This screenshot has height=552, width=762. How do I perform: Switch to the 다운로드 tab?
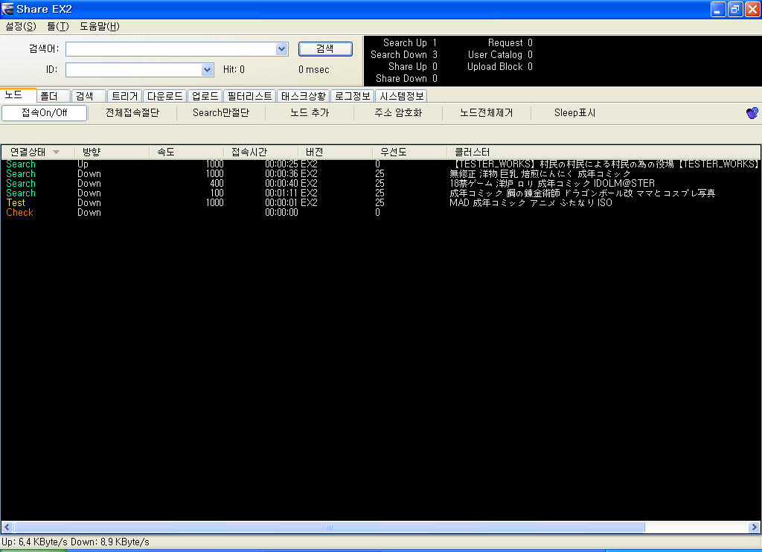[x=164, y=96]
